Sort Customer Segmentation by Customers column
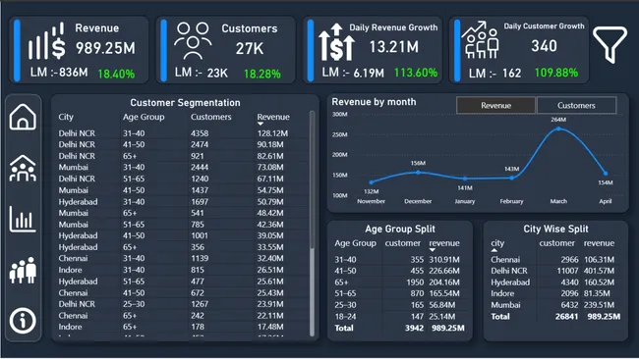639x359 pixels. (x=210, y=117)
